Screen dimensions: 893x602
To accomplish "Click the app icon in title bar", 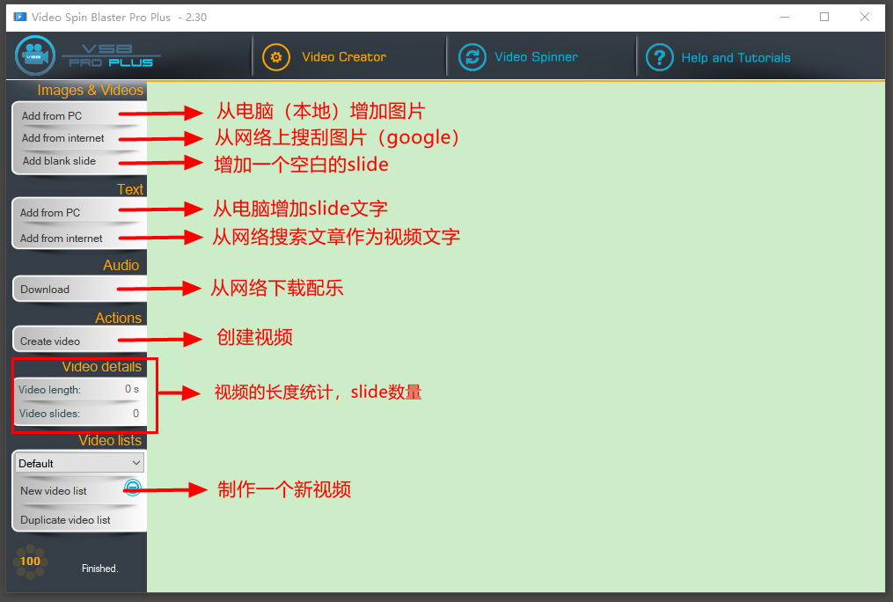I will [x=20, y=17].
